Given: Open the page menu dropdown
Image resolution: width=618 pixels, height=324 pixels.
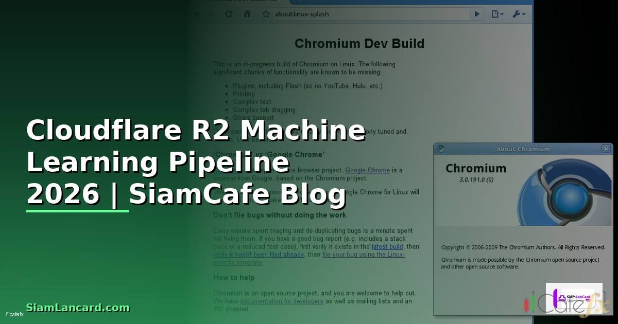Looking at the screenshot, I should tap(497, 14).
